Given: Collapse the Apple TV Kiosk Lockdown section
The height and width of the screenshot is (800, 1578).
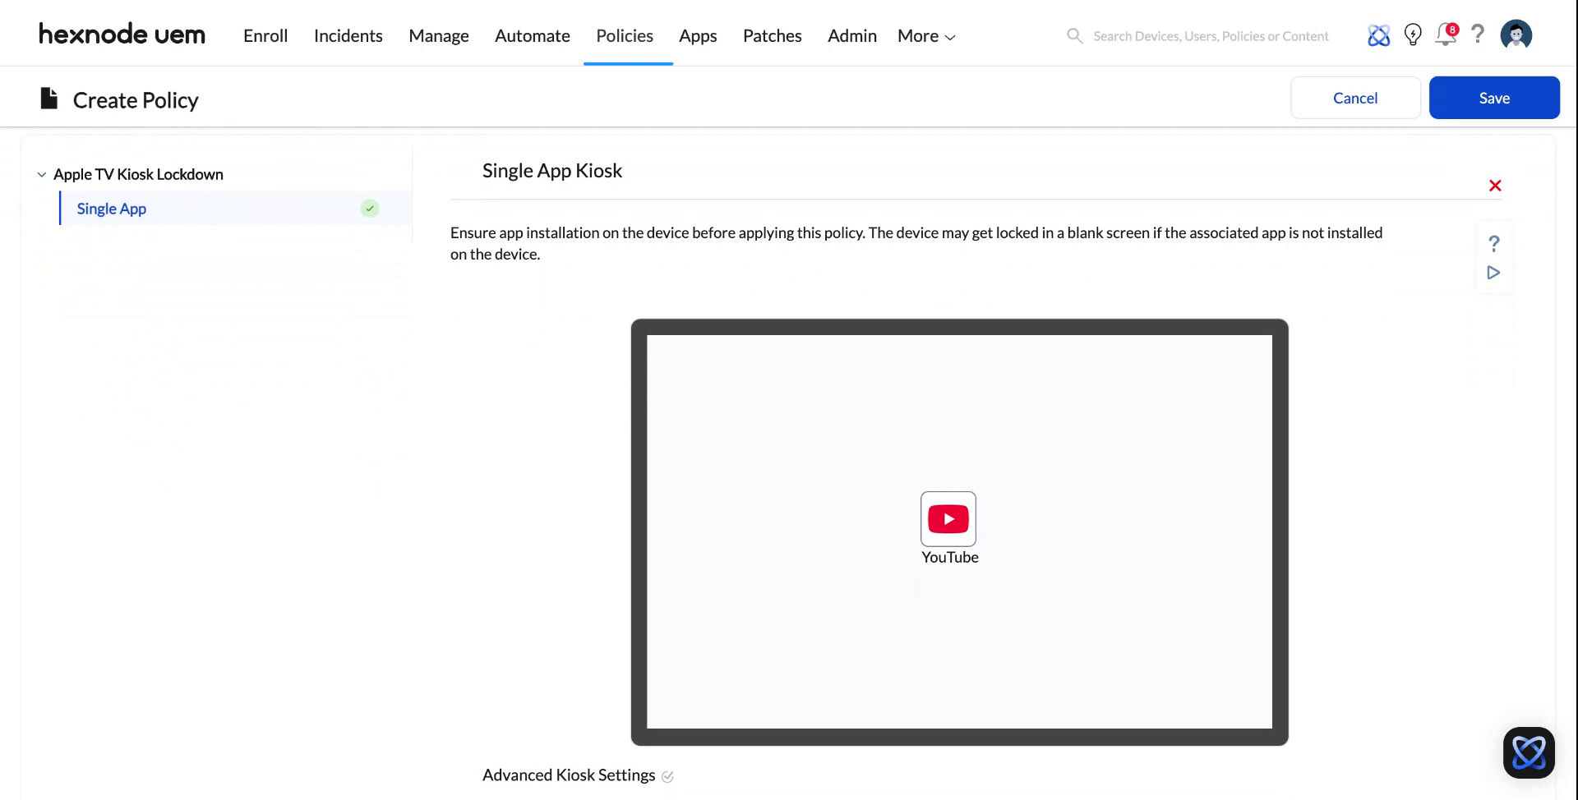Looking at the screenshot, I should click(42, 174).
